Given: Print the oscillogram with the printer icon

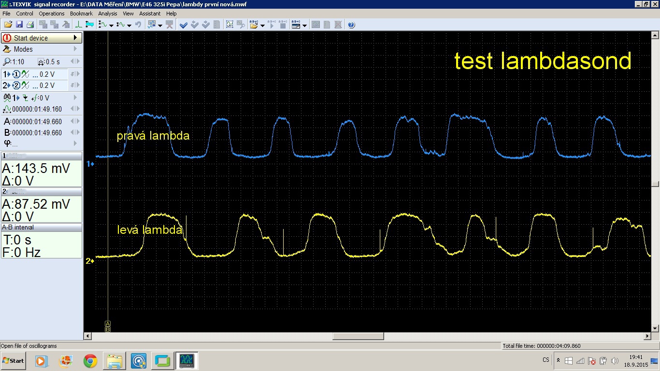Looking at the screenshot, I should 30,25.
